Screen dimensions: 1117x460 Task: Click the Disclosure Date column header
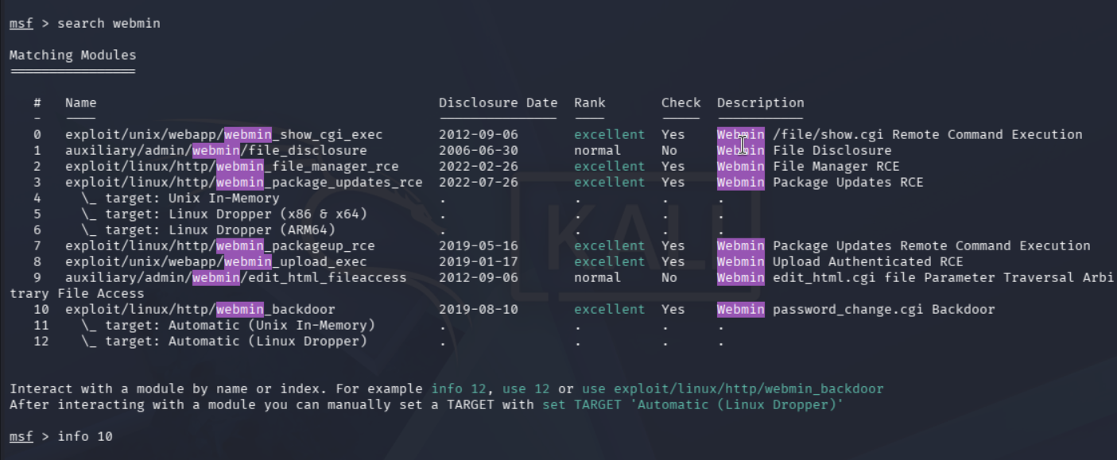point(498,102)
